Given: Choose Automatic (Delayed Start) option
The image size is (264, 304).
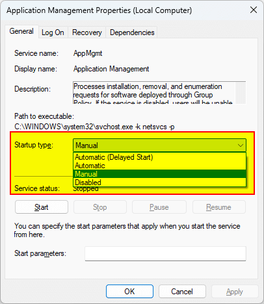Looking at the screenshot, I should pos(160,157).
